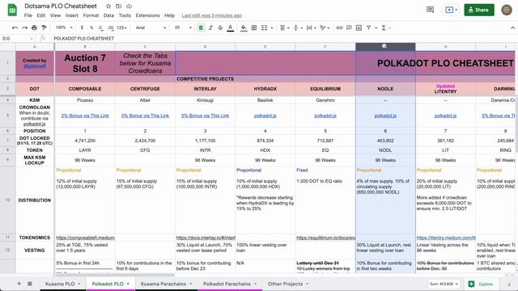The height and width of the screenshot is (291, 518).
Task: Open Arial font dropdown
Action: point(151,27)
